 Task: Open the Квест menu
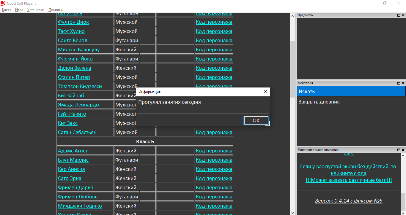(x=7, y=10)
